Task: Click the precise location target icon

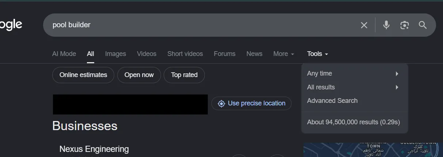Action: (221, 104)
